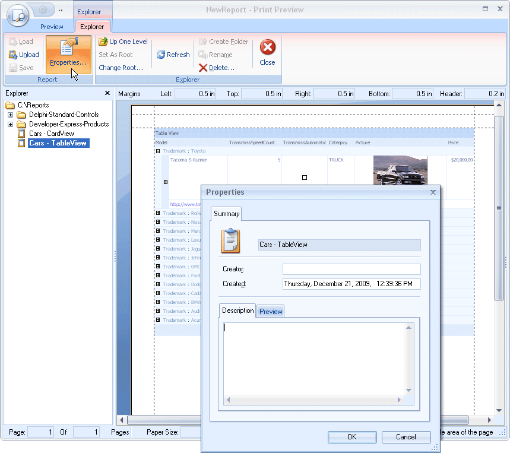Image resolution: width=510 pixels, height=453 pixels.
Task: Click the Creator text field
Action: pyautogui.click(x=351, y=269)
